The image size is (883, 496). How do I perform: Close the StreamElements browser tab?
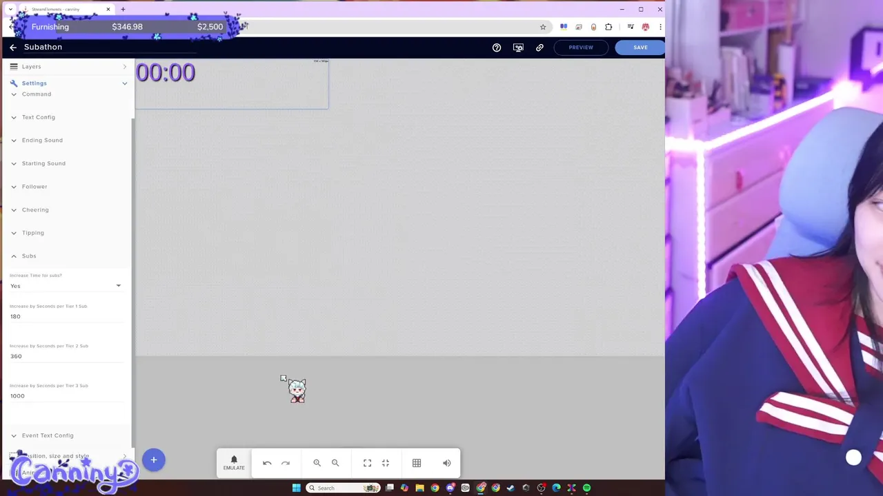coord(108,9)
